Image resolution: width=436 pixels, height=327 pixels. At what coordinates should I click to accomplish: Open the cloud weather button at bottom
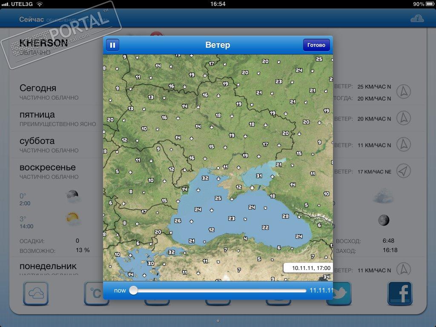pyautogui.click(x=36, y=293)
